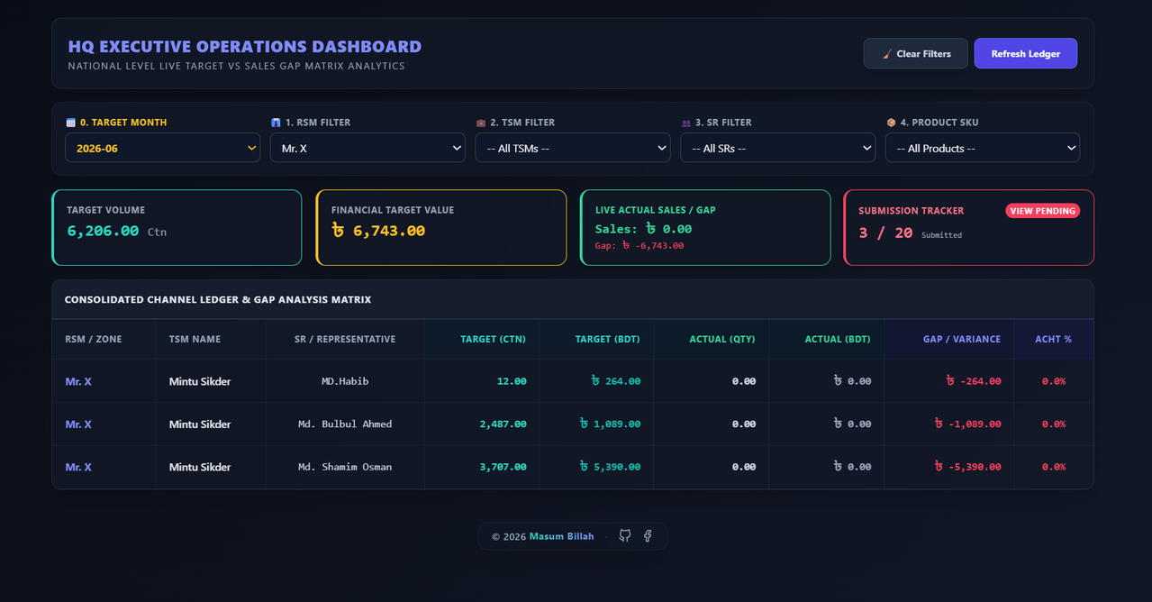Image resolution: width=1152 pixels, height=602 pixels.
Task: Click the MD.Habib representative cell
Action: [x=345, y=381]
